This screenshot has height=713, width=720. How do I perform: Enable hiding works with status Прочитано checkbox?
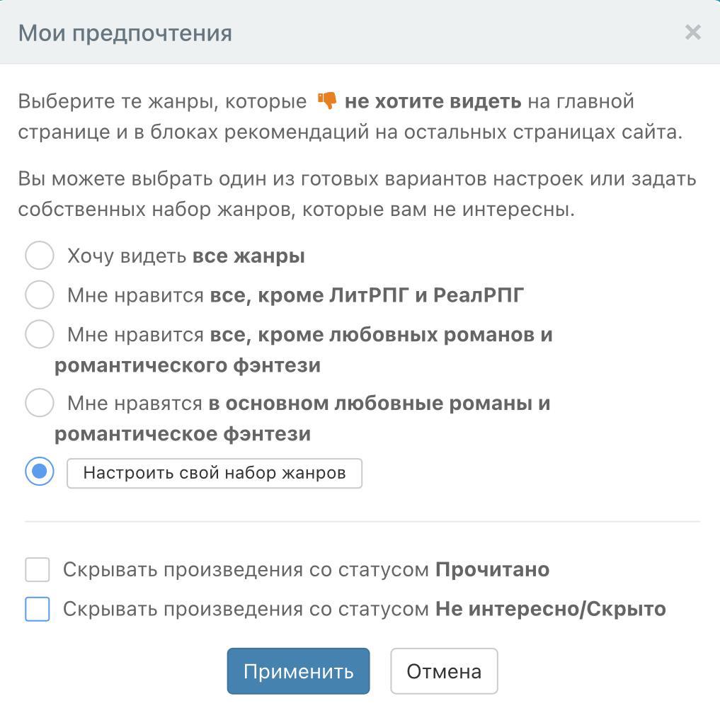[38, 569]
